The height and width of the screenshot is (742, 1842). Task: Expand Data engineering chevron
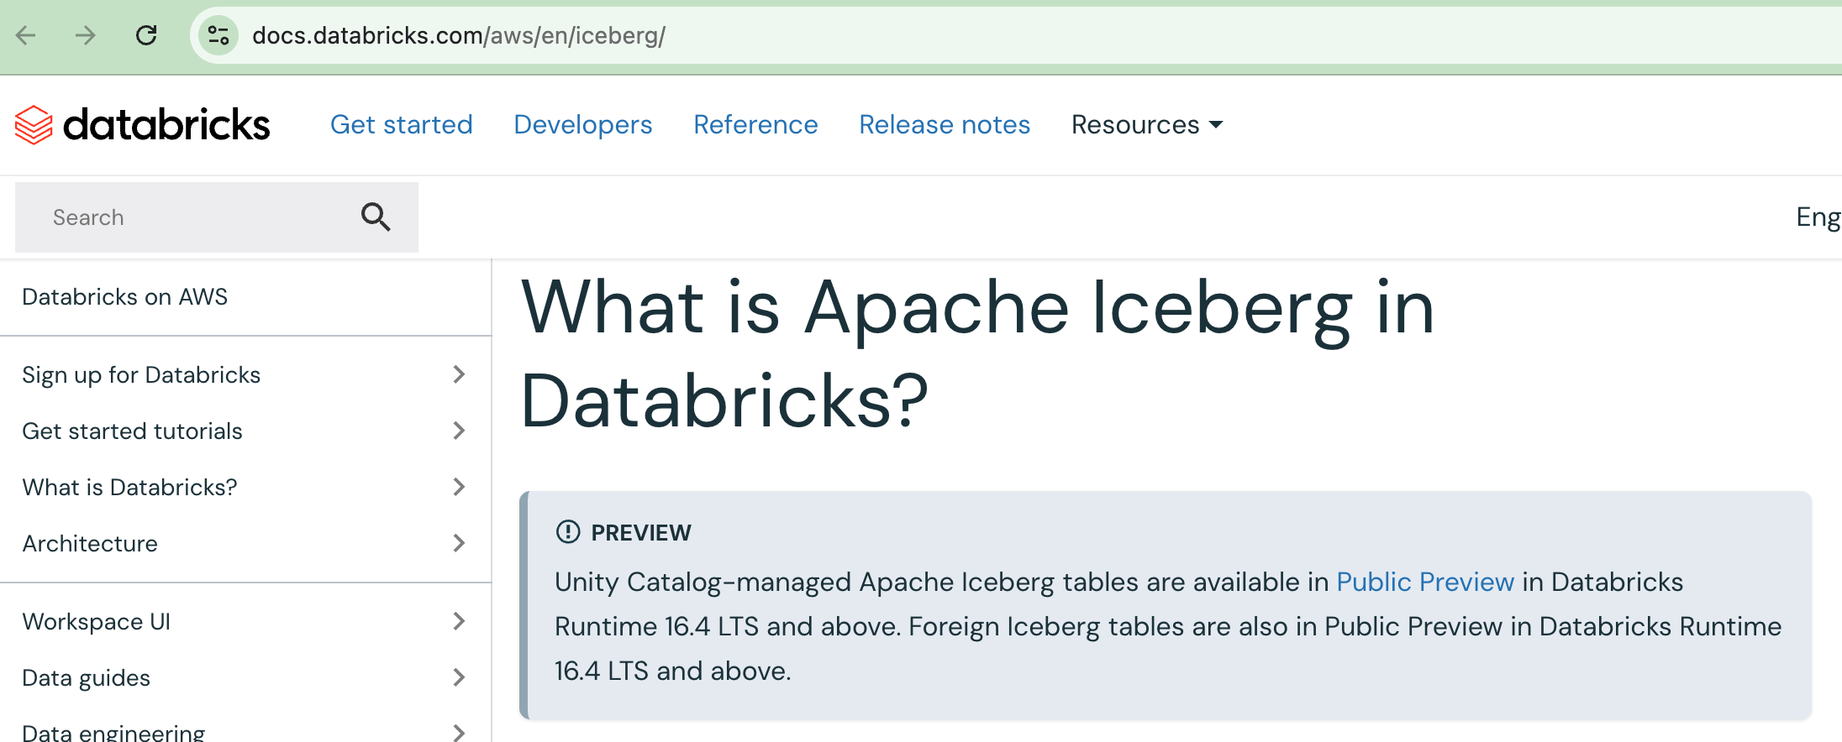[x=459, y=732]
